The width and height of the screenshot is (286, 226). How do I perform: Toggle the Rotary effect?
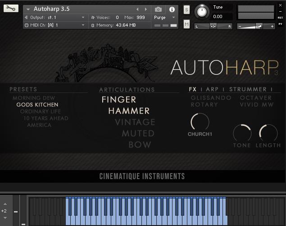(204, 105)
